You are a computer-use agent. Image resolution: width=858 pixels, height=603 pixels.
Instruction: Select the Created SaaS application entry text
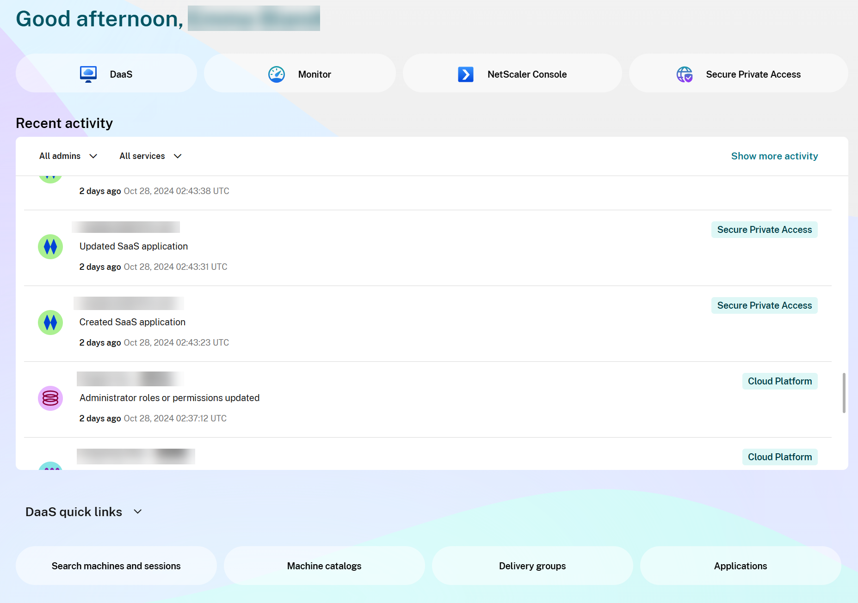(132, 322)
